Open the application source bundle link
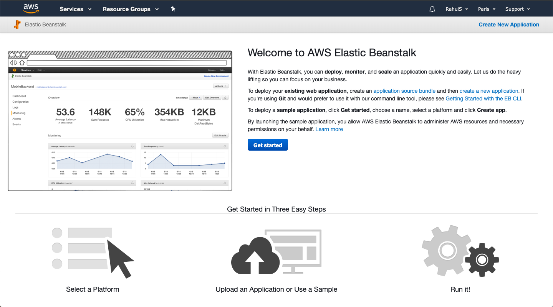553x307 pixels. [404, 91]
